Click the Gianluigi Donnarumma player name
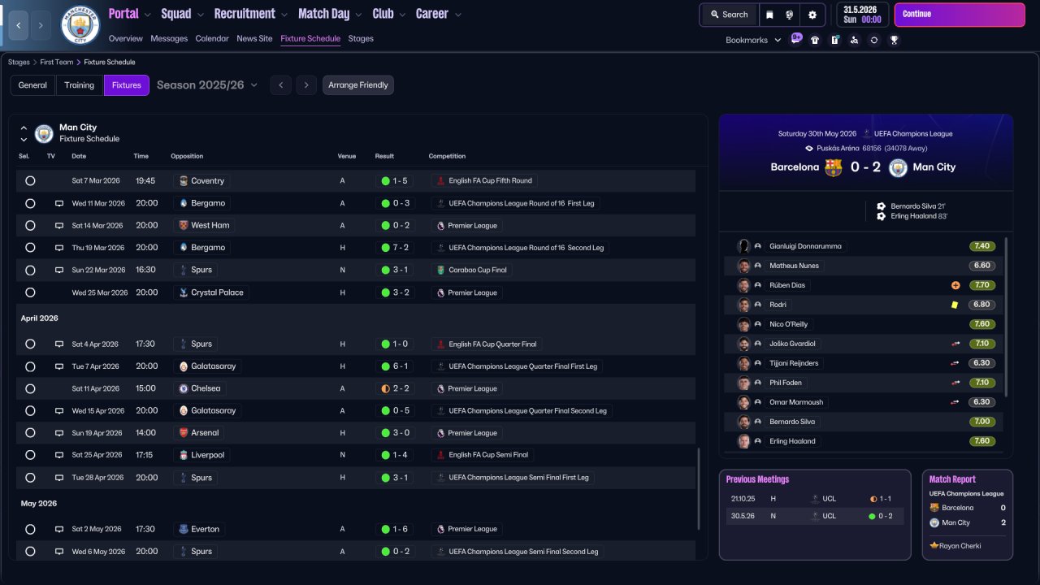1040x585 pixels. [x=805, y=246]
